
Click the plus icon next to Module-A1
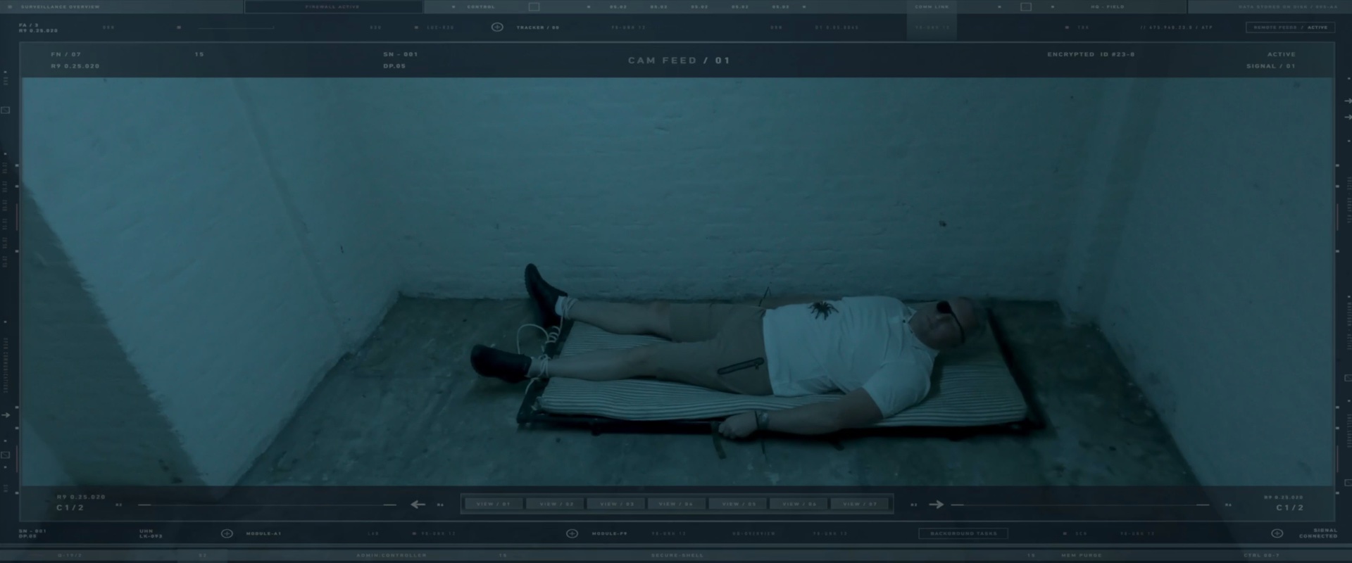[227, 533]
